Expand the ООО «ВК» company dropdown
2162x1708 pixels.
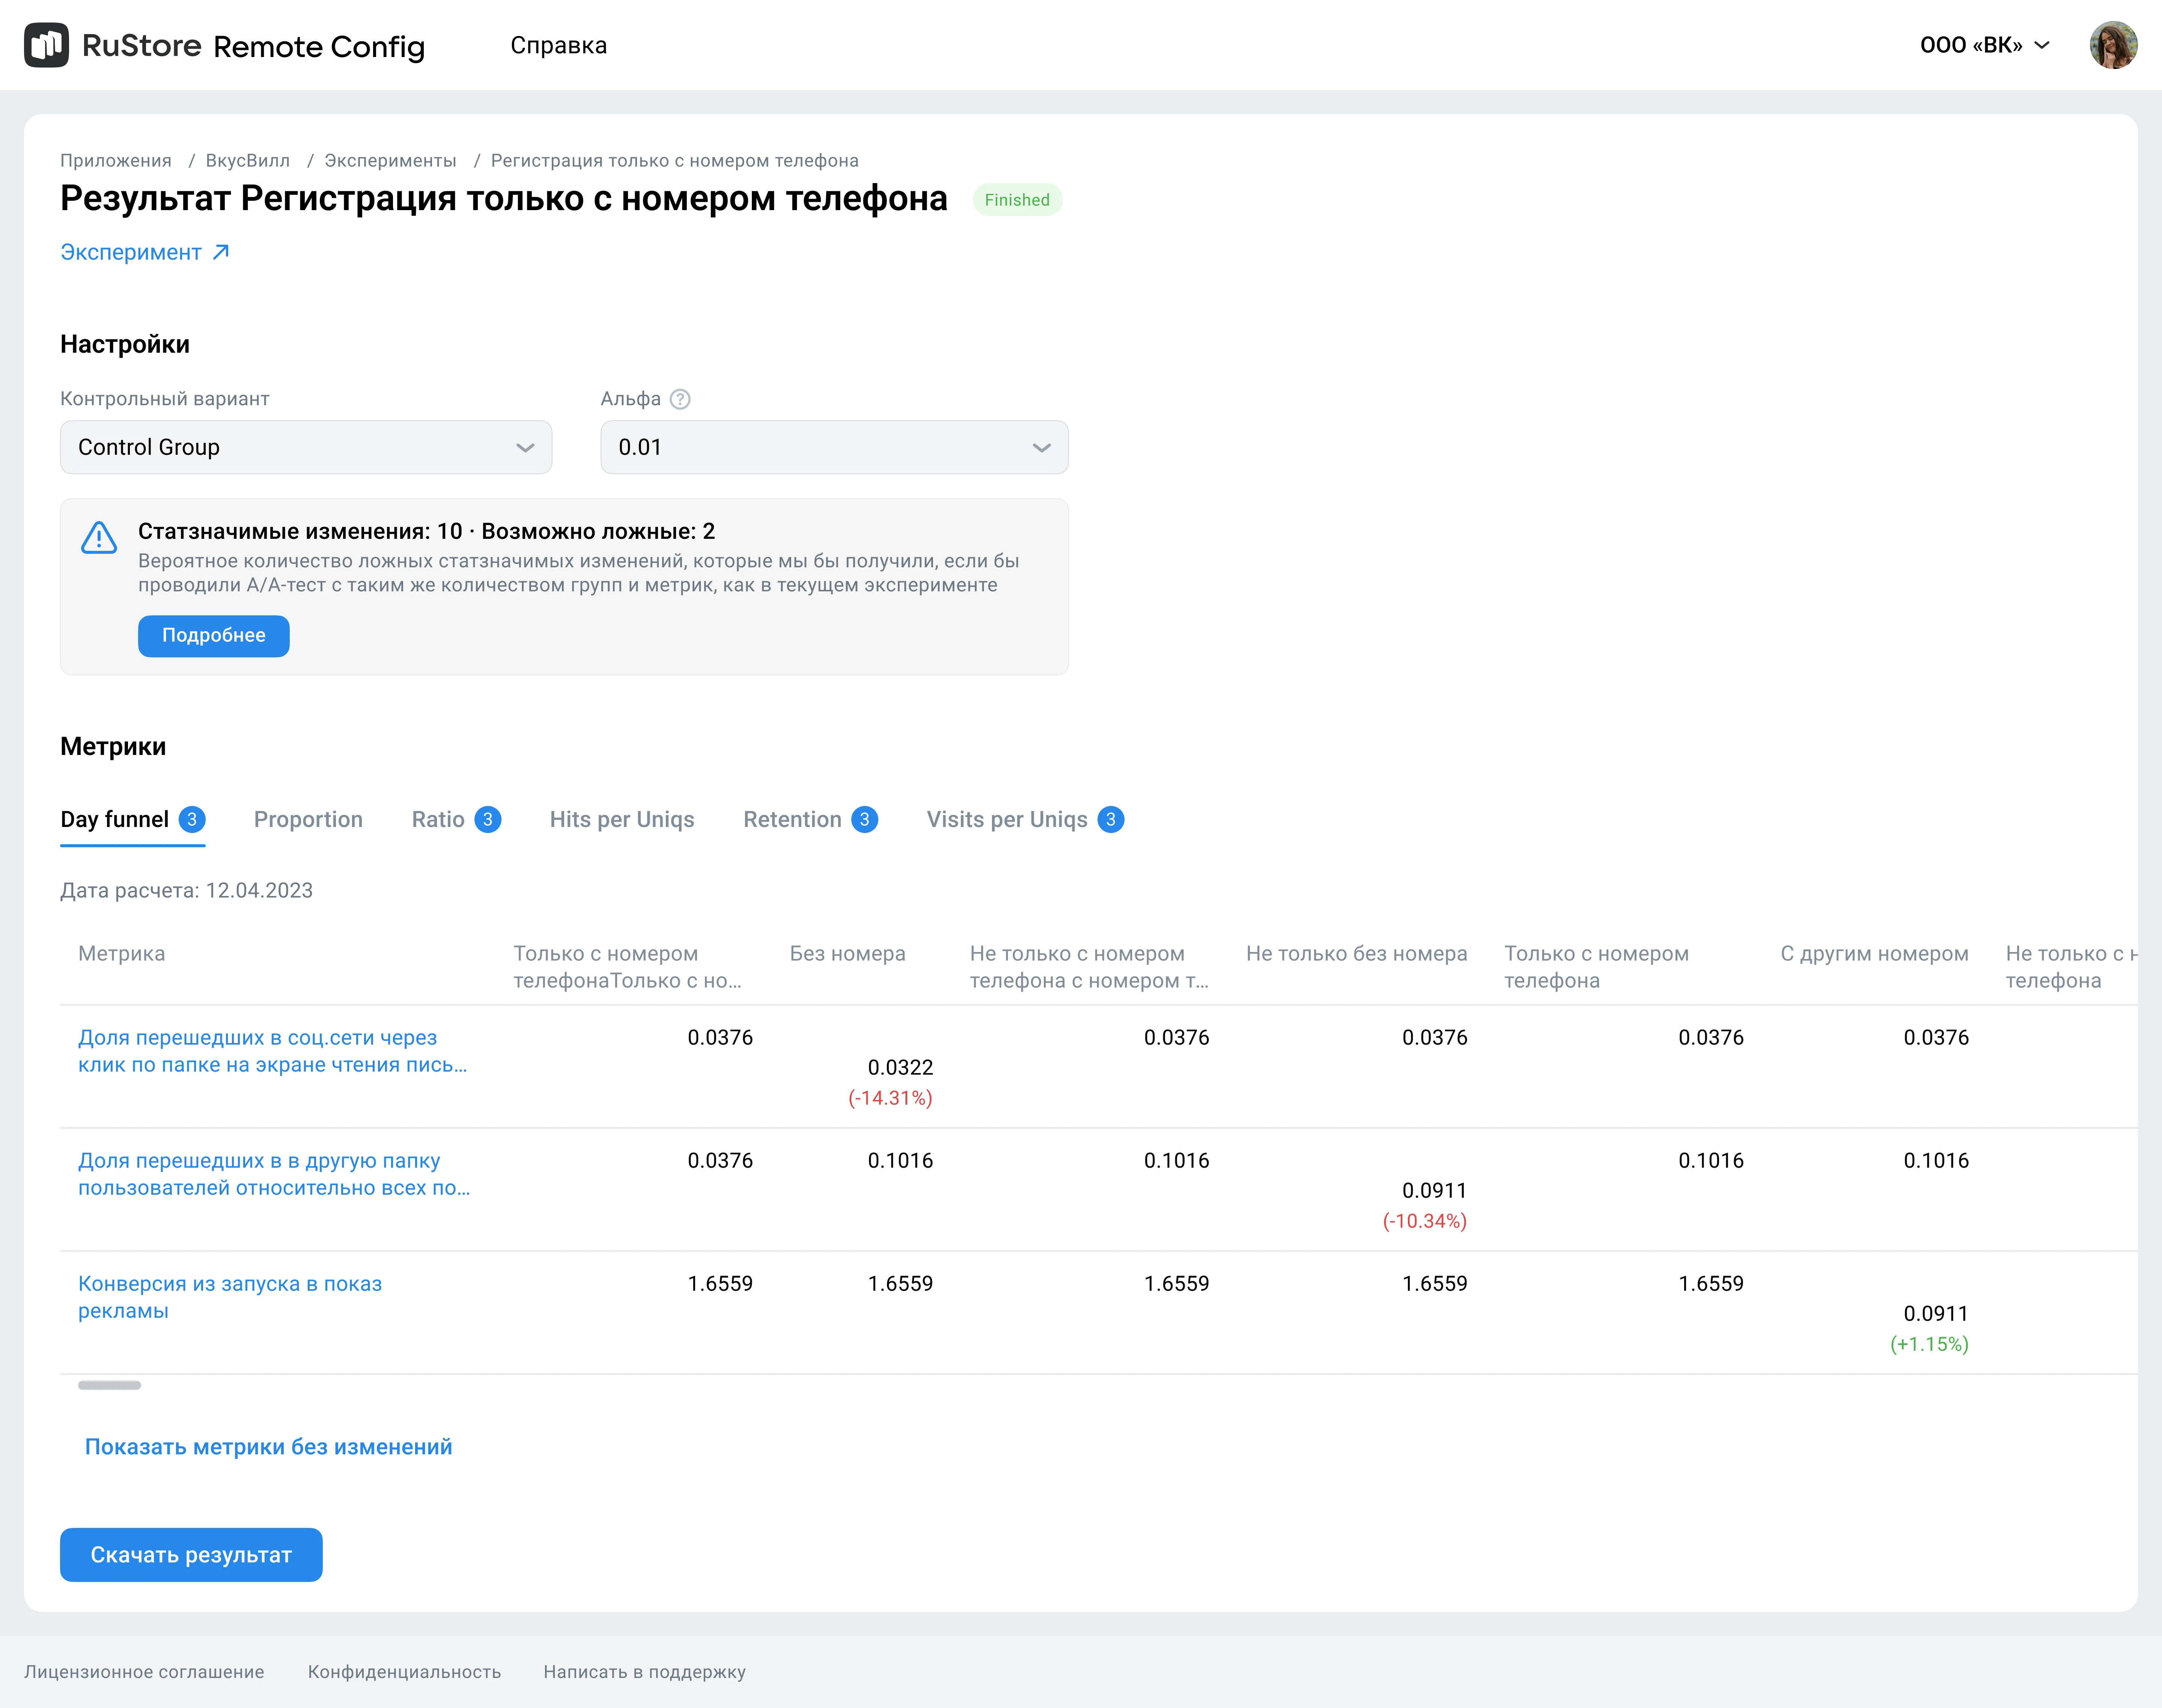[x=1984, y=45]
